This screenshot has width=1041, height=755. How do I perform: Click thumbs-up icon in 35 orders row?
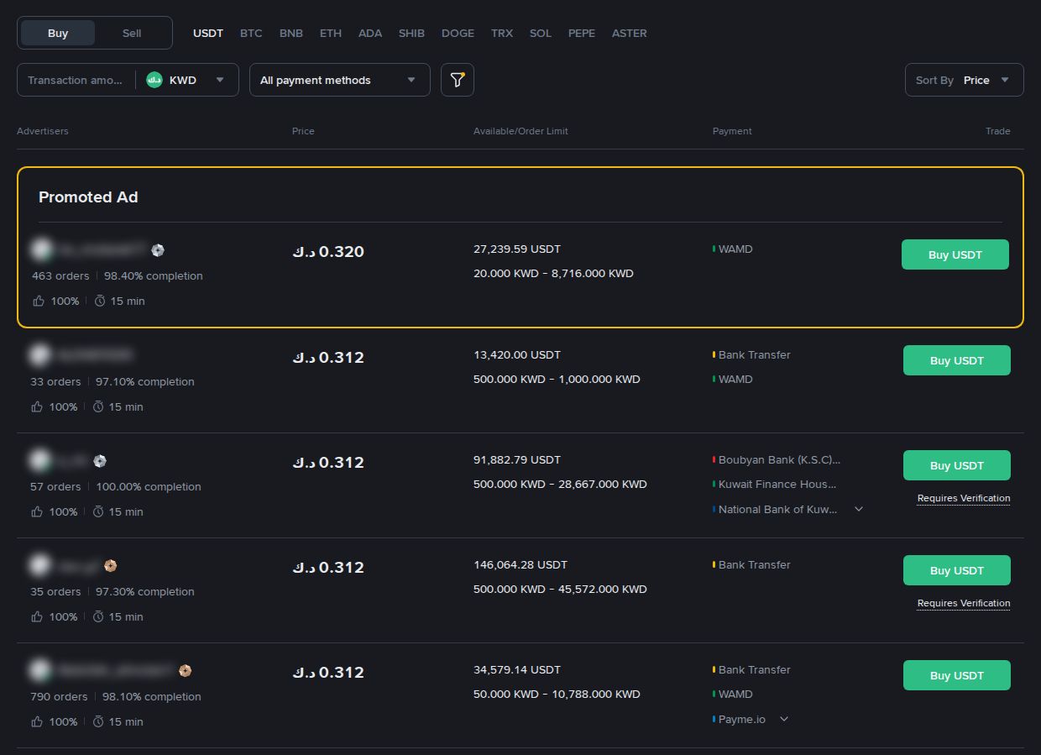coord(37,616)
